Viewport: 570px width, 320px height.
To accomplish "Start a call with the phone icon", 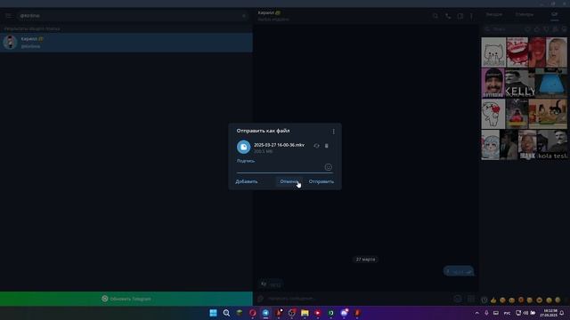I will click(x=448, y=16).
